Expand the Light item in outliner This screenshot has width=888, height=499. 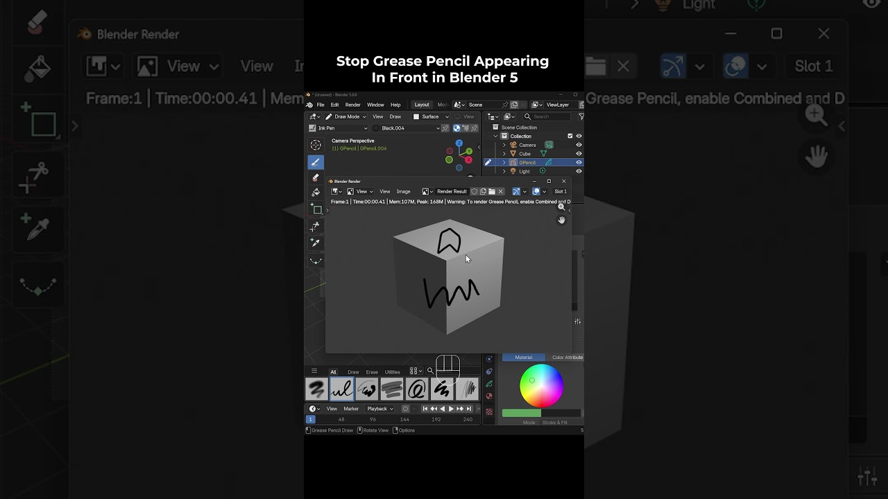point(504,170)
